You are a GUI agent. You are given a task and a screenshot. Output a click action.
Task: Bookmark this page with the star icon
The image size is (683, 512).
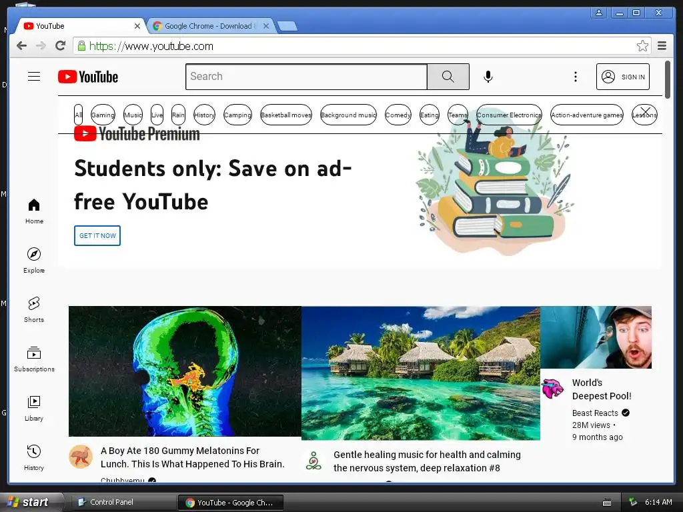click(642, 46)
